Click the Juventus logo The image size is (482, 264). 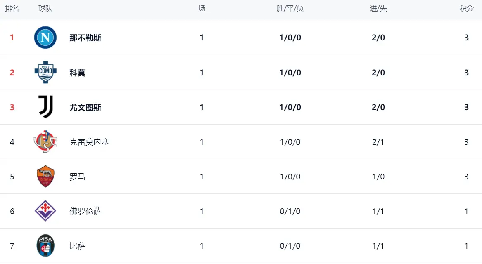tap(45, 107)
